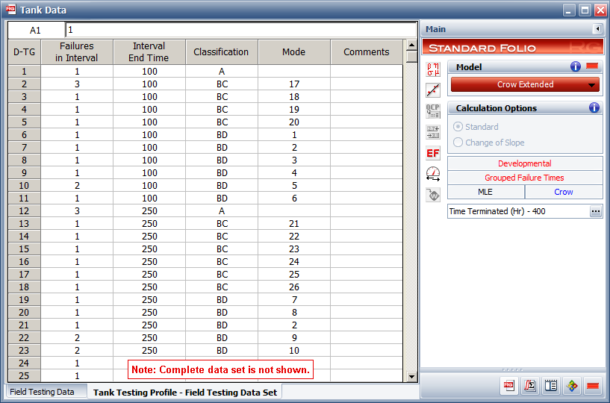
Task: Click the cell value formula input field
Action: (x=239, y=30)
